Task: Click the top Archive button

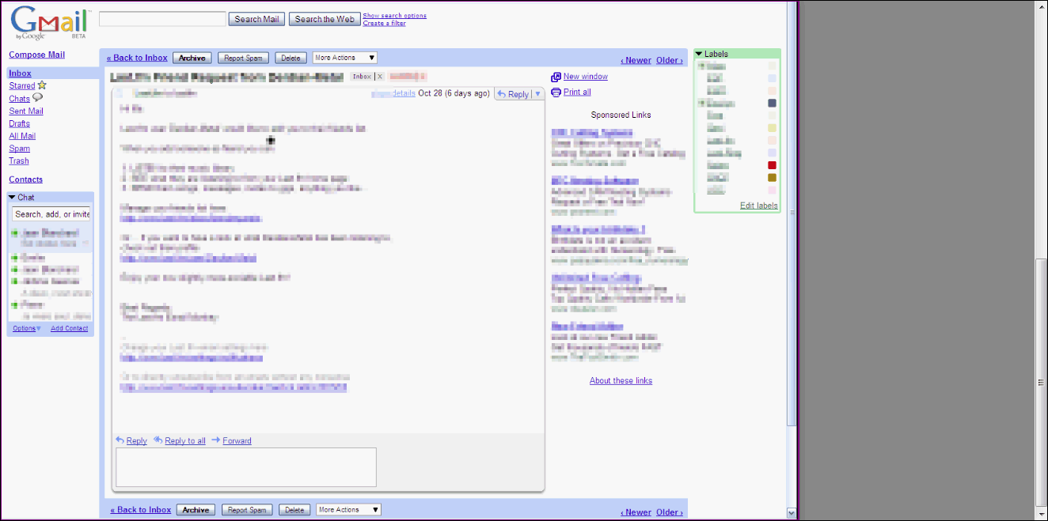Action: tap(192, 58)
